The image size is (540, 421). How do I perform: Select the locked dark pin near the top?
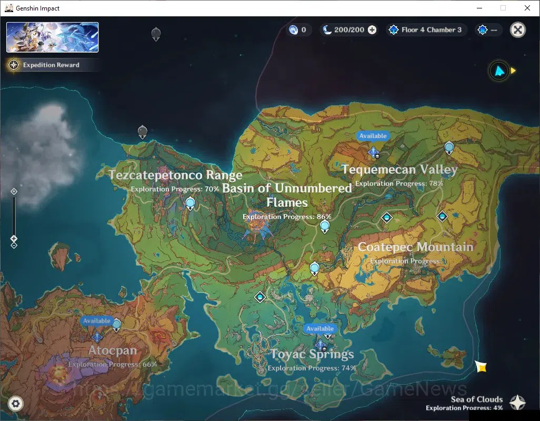pyautogui.click(x=156, y=34)
